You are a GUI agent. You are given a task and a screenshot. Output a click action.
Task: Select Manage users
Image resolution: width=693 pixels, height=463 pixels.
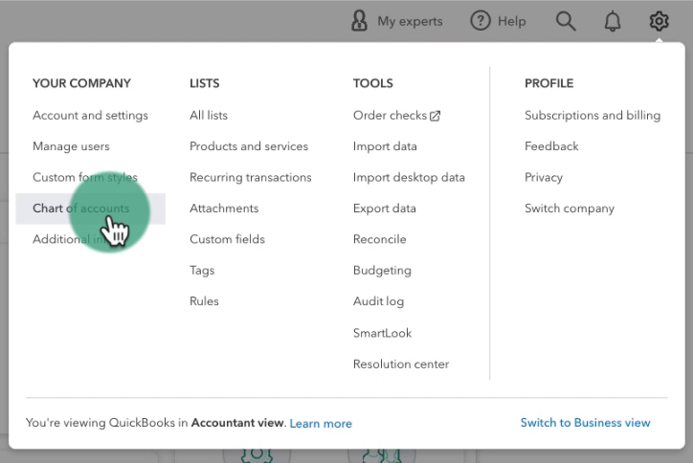click(71, 146)
